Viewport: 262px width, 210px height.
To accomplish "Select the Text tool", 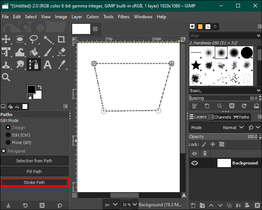I will click(48, 65).
